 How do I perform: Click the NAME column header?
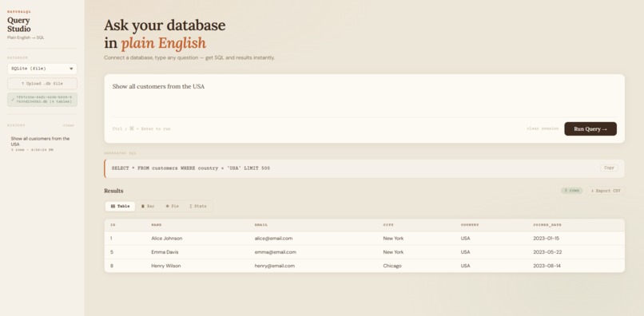(x=156, y=225)
